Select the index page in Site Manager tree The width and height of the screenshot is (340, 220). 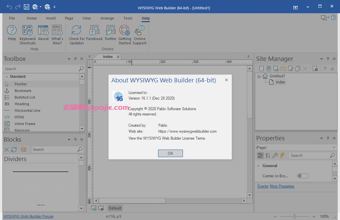pyautogui.click(x=280, y=82)
